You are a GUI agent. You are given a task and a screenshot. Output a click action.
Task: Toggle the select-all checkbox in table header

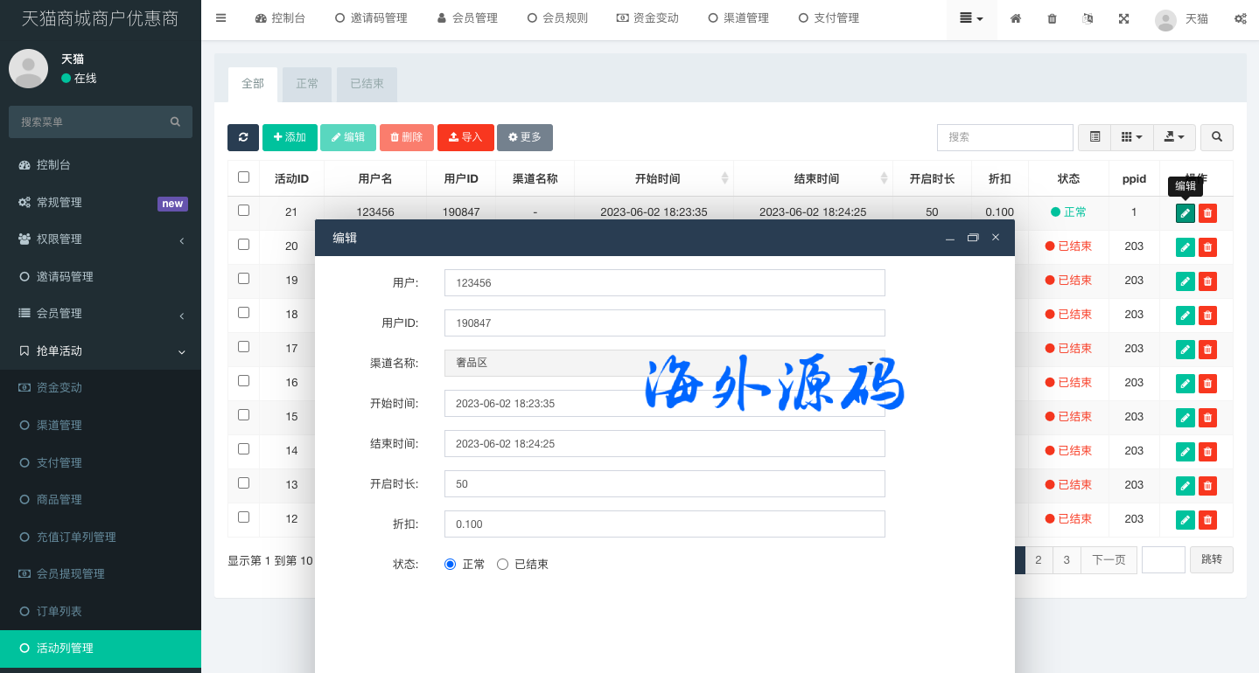[x=243, y=177]
